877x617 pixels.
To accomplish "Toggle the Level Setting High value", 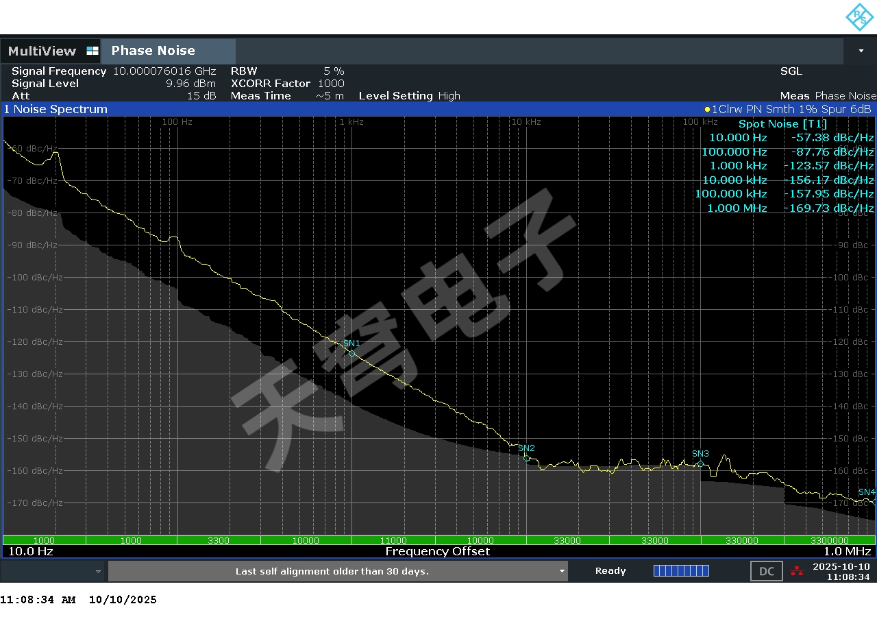I will pos(449,96).
